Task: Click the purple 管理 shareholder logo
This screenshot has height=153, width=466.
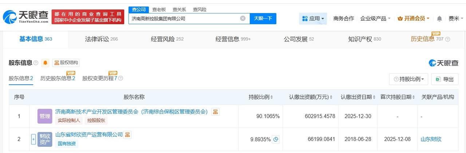Action: [x=45, y=116]
